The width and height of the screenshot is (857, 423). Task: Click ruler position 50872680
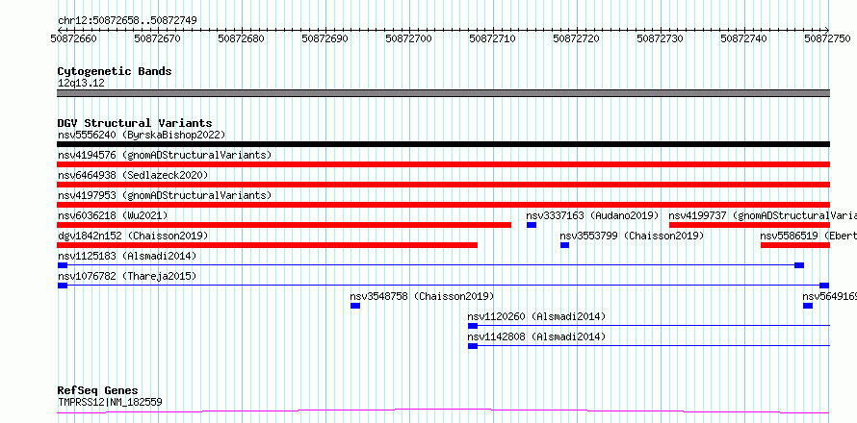[x=241, y=38]
